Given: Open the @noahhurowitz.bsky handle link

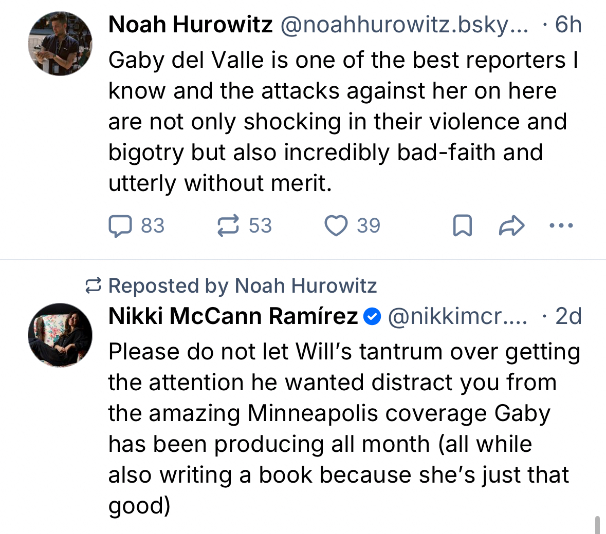Looking at the screenshot, I should [x=404, y=25].
